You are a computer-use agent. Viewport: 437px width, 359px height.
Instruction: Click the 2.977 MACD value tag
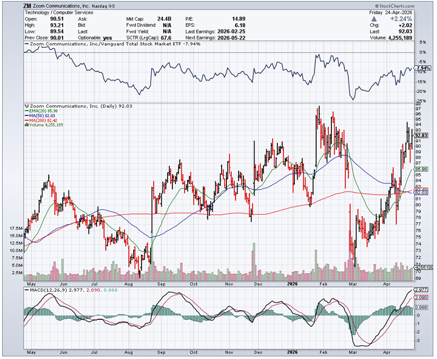pos(421,290)
